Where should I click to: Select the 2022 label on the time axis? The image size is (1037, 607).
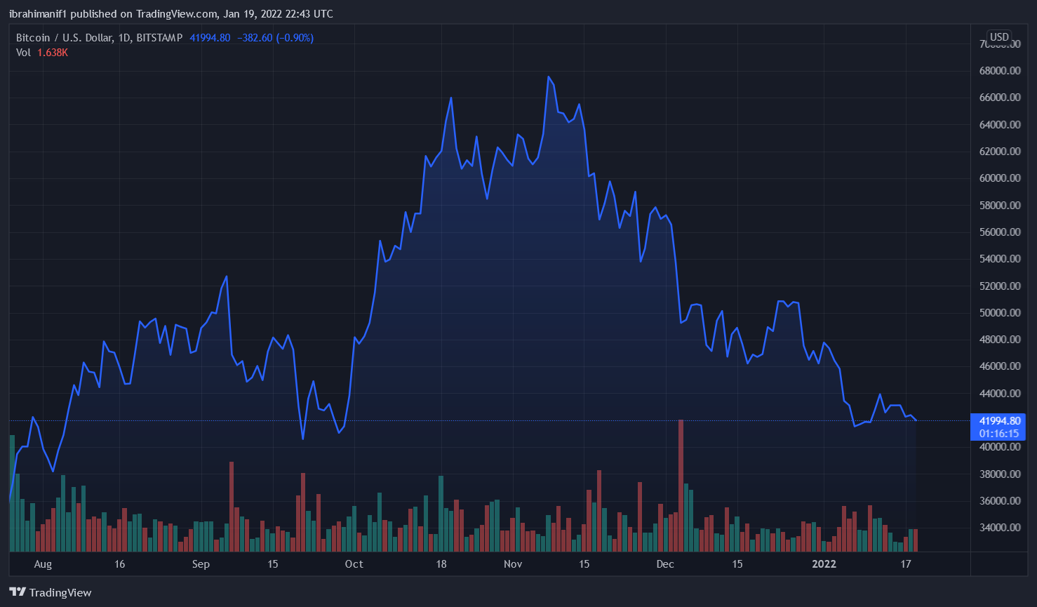click(x=824, y=564)
